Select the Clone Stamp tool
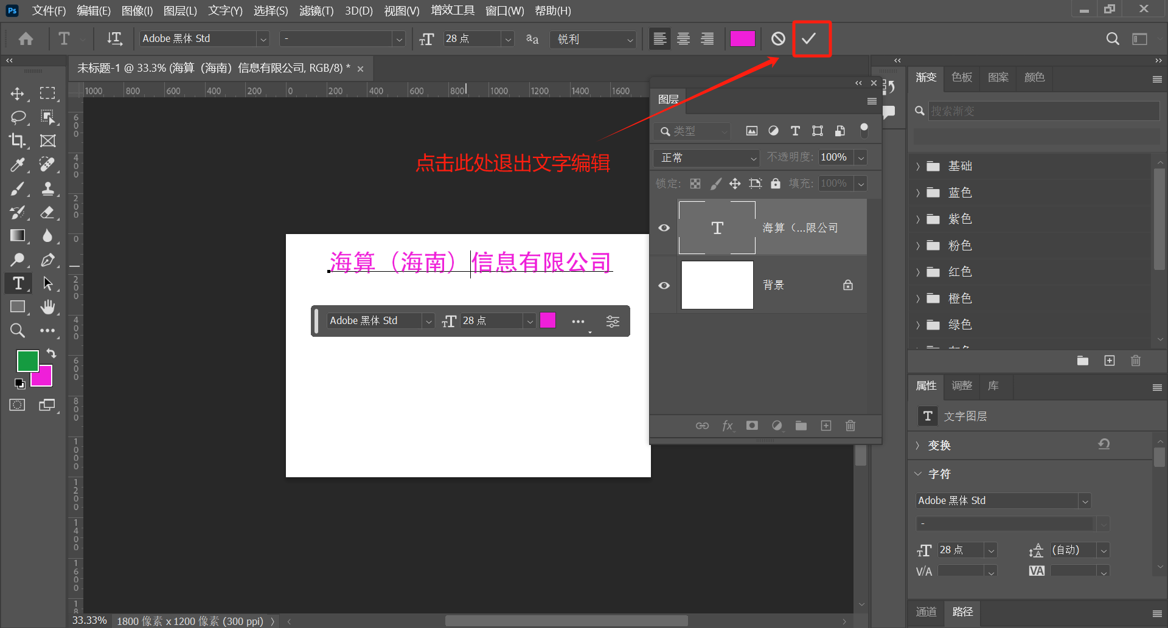Image resolution: width=1168 pixels, height=628 pixels. click(47, 188)
